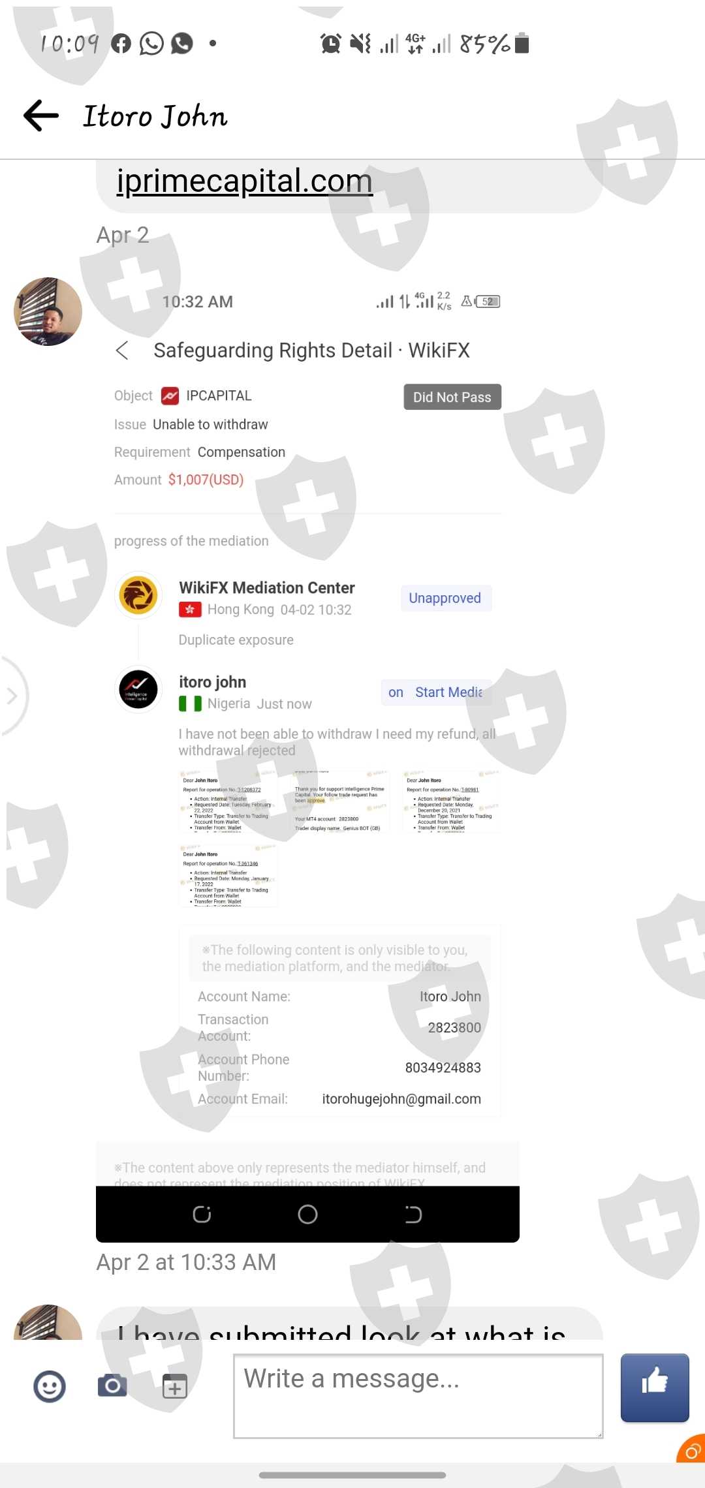
Task: Tap the Unapproved label
Action: [445, 598]
